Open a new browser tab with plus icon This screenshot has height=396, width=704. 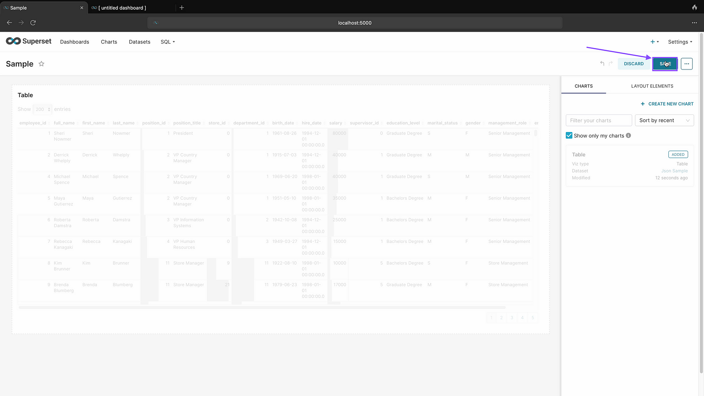tap(182, 7)
